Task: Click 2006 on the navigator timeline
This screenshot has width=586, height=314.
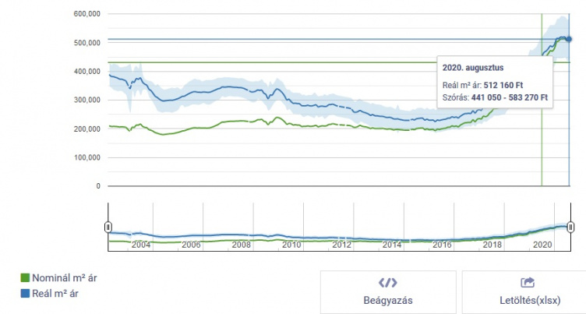Action: coord(192,245)
